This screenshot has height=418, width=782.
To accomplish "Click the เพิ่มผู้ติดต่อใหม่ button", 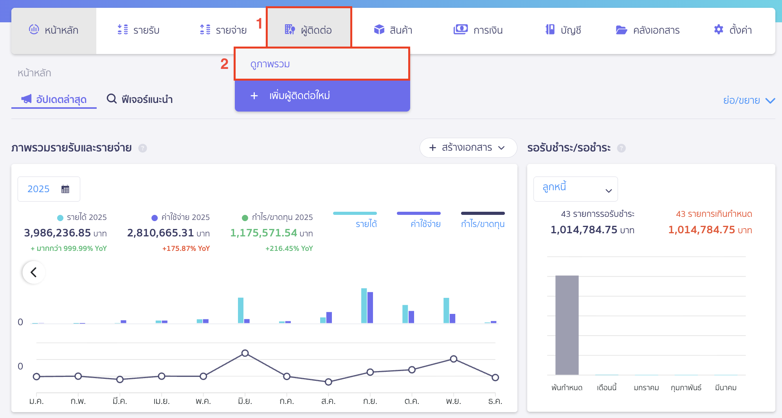I will [x=322, y=95].
